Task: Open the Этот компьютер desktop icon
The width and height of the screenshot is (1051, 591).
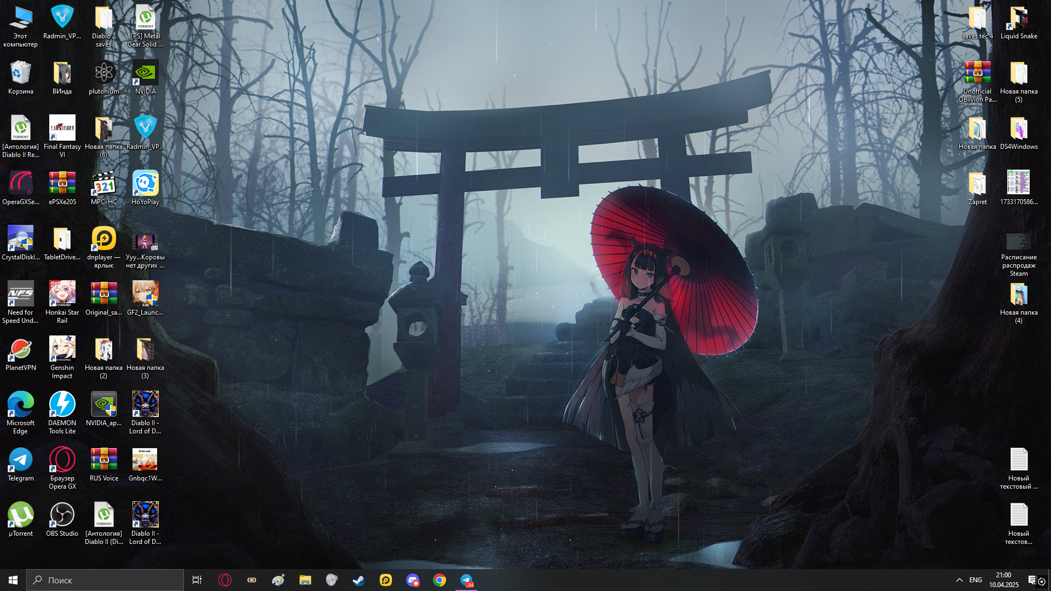Action: (x=21, y=26)
